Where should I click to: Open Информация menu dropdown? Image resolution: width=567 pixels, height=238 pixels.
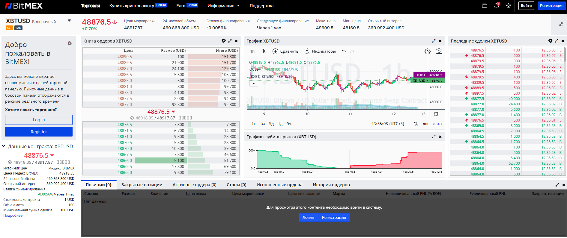[x=224, y=6]
